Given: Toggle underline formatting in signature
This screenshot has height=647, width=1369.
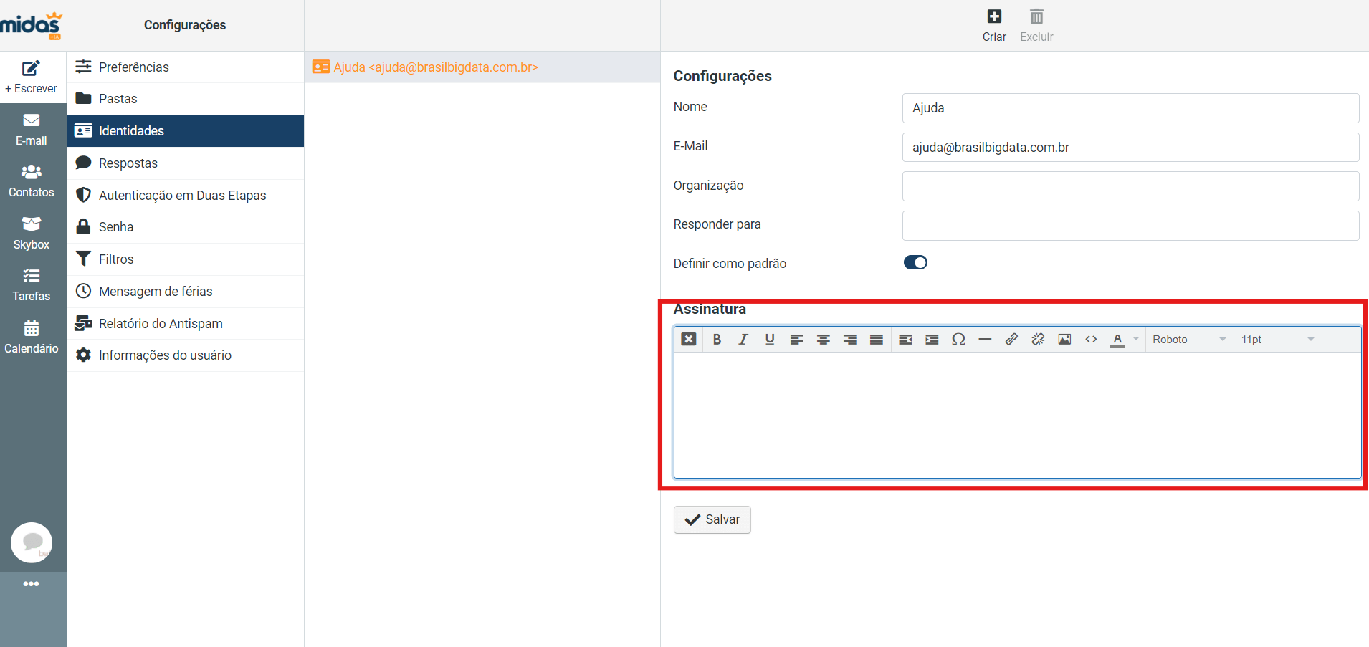Looking at the screenshot, I should tap(770, 340).
